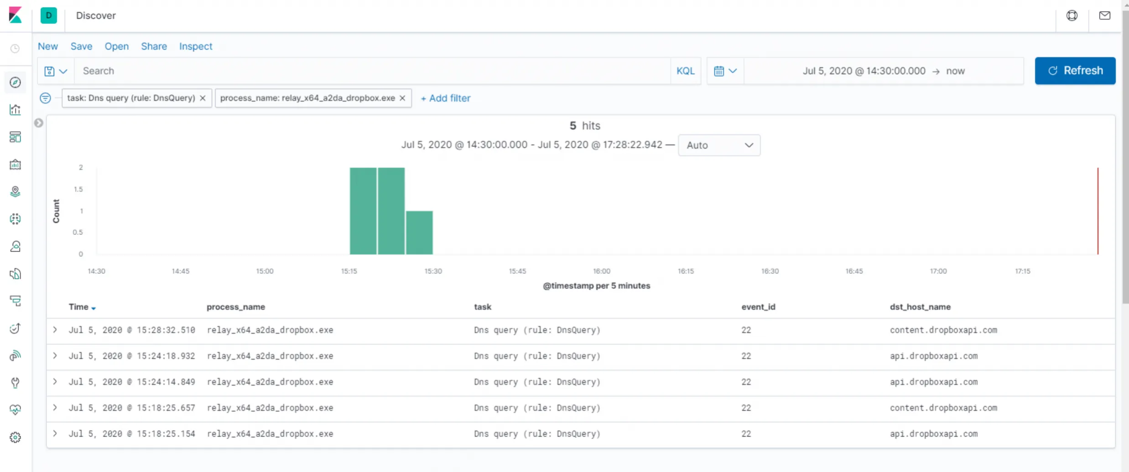Switch query language via KQL button

pos(685,71)
